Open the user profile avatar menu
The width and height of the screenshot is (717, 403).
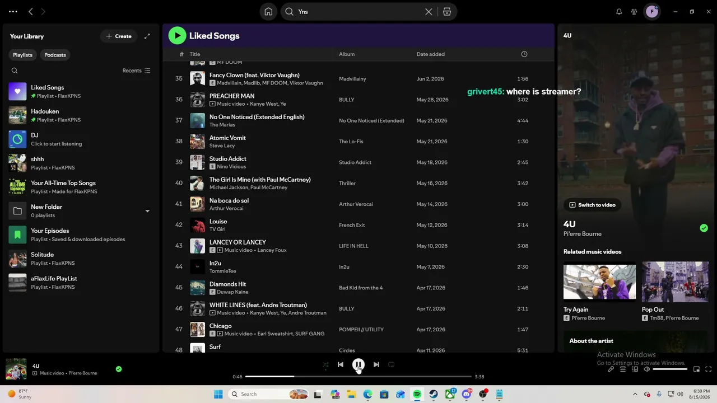(x=652, y=12)
